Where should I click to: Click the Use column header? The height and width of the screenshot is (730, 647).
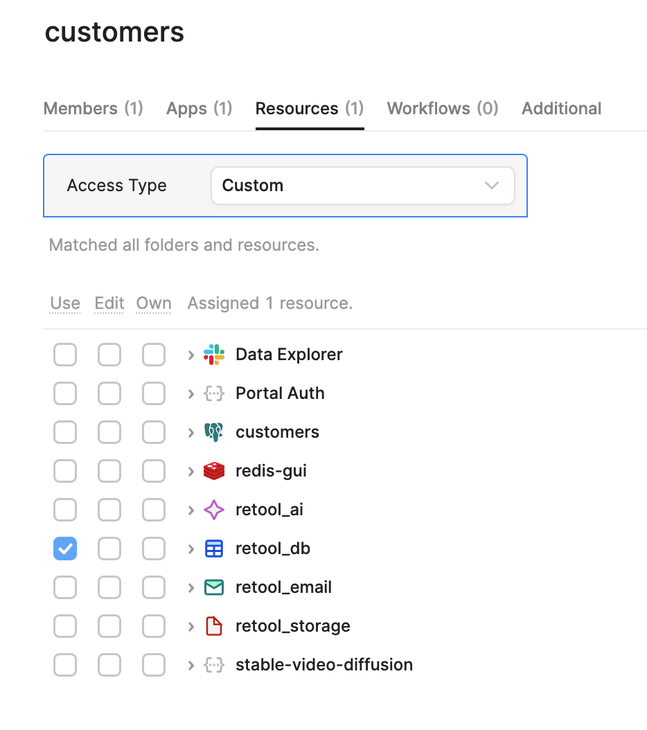[65, 303]
